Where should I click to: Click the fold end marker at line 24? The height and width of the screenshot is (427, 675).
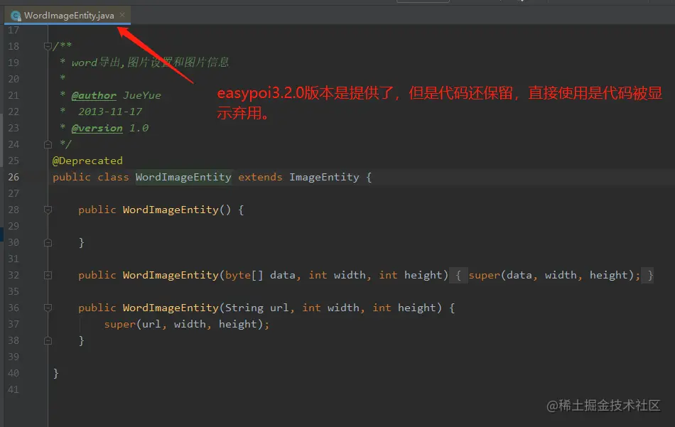click(x=48, y=144)
